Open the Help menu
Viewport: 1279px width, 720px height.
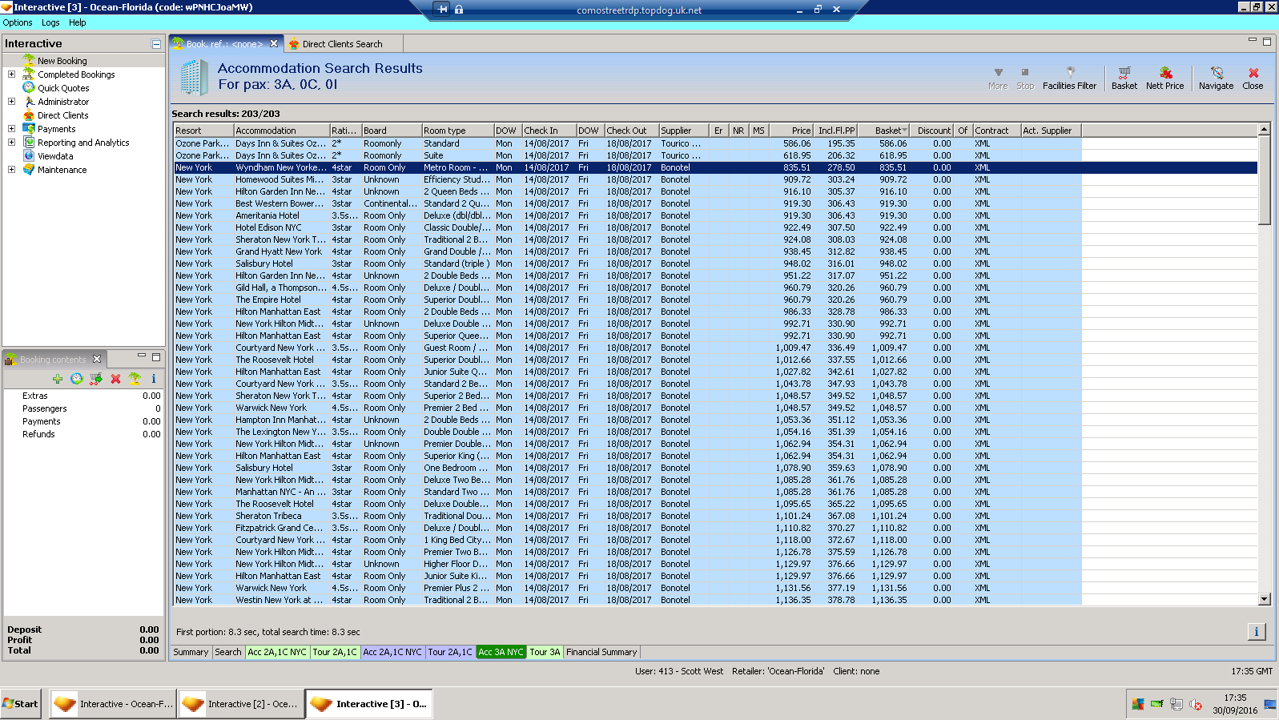coord(77,22)
